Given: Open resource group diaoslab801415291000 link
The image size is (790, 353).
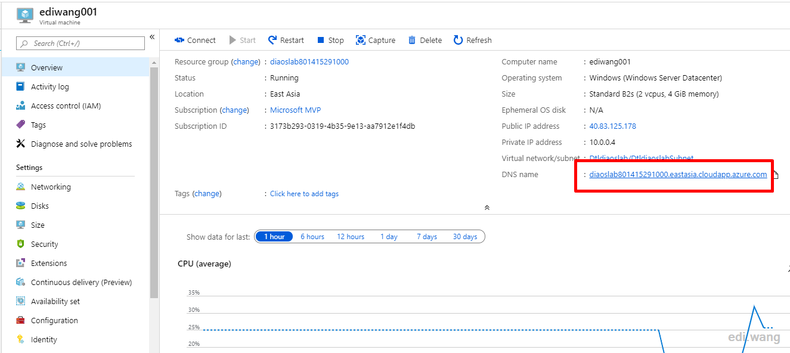Looking at the screenshot, I should click(x=309, y=61).
